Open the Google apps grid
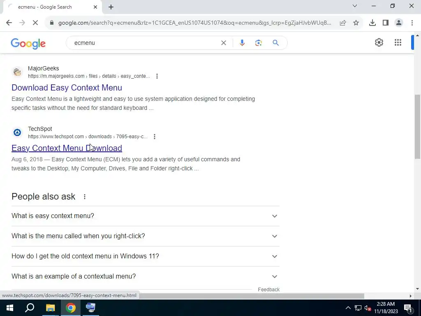 tap(398, 42)
